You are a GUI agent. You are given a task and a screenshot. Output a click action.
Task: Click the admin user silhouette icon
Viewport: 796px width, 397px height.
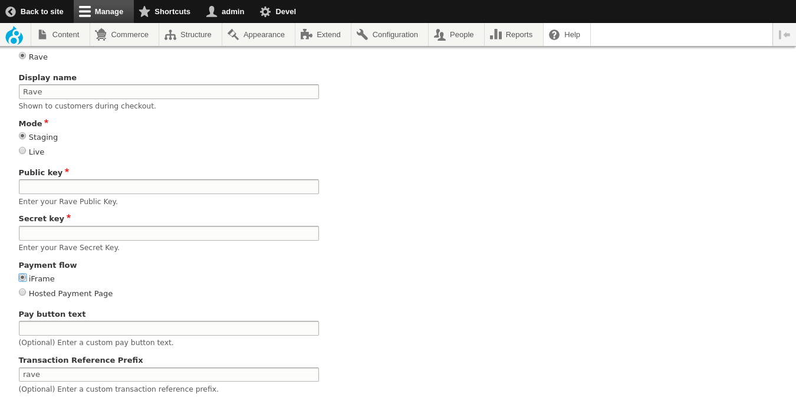212,11
